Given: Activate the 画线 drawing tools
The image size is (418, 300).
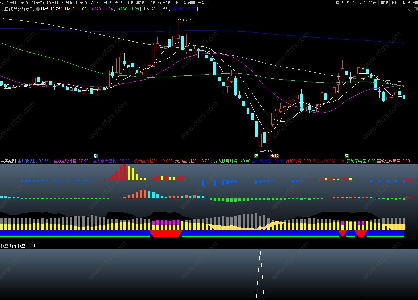Looking at the screenshot, I should (x=384, y=3).
